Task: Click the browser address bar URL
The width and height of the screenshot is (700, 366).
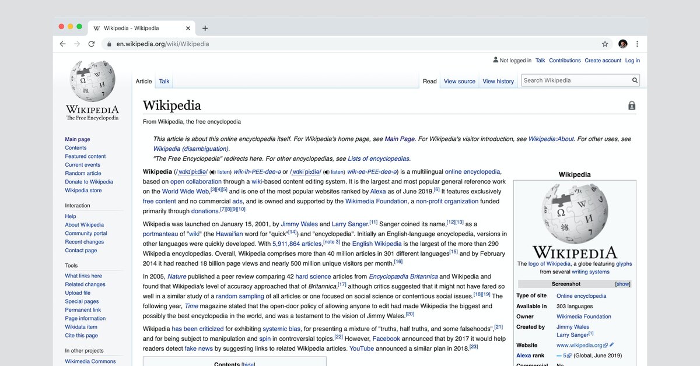Action: coord(162,44)
